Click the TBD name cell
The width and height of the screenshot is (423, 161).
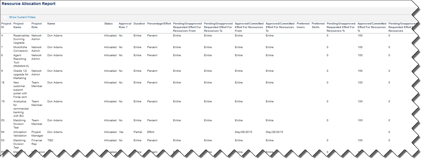coord(50,140)
